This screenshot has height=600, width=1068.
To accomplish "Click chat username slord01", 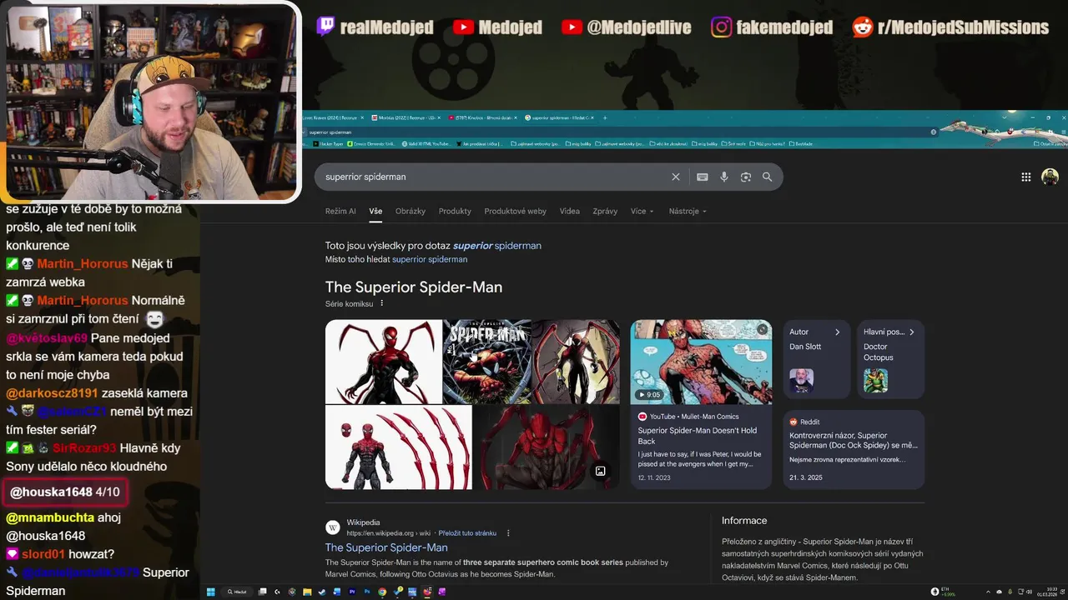I will (44, 554).
